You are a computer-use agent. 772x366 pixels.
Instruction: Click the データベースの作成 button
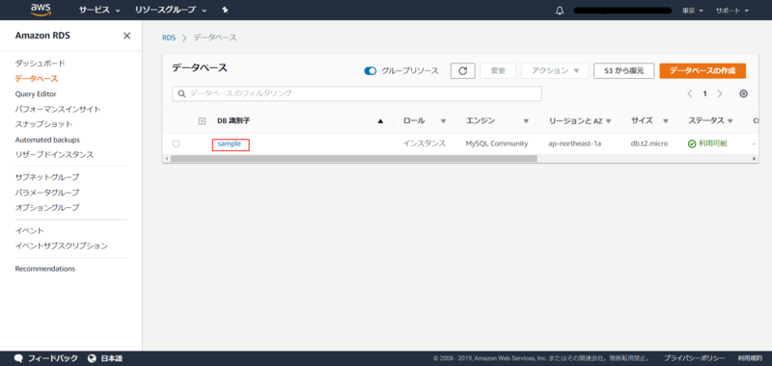(x=703, y=70)
